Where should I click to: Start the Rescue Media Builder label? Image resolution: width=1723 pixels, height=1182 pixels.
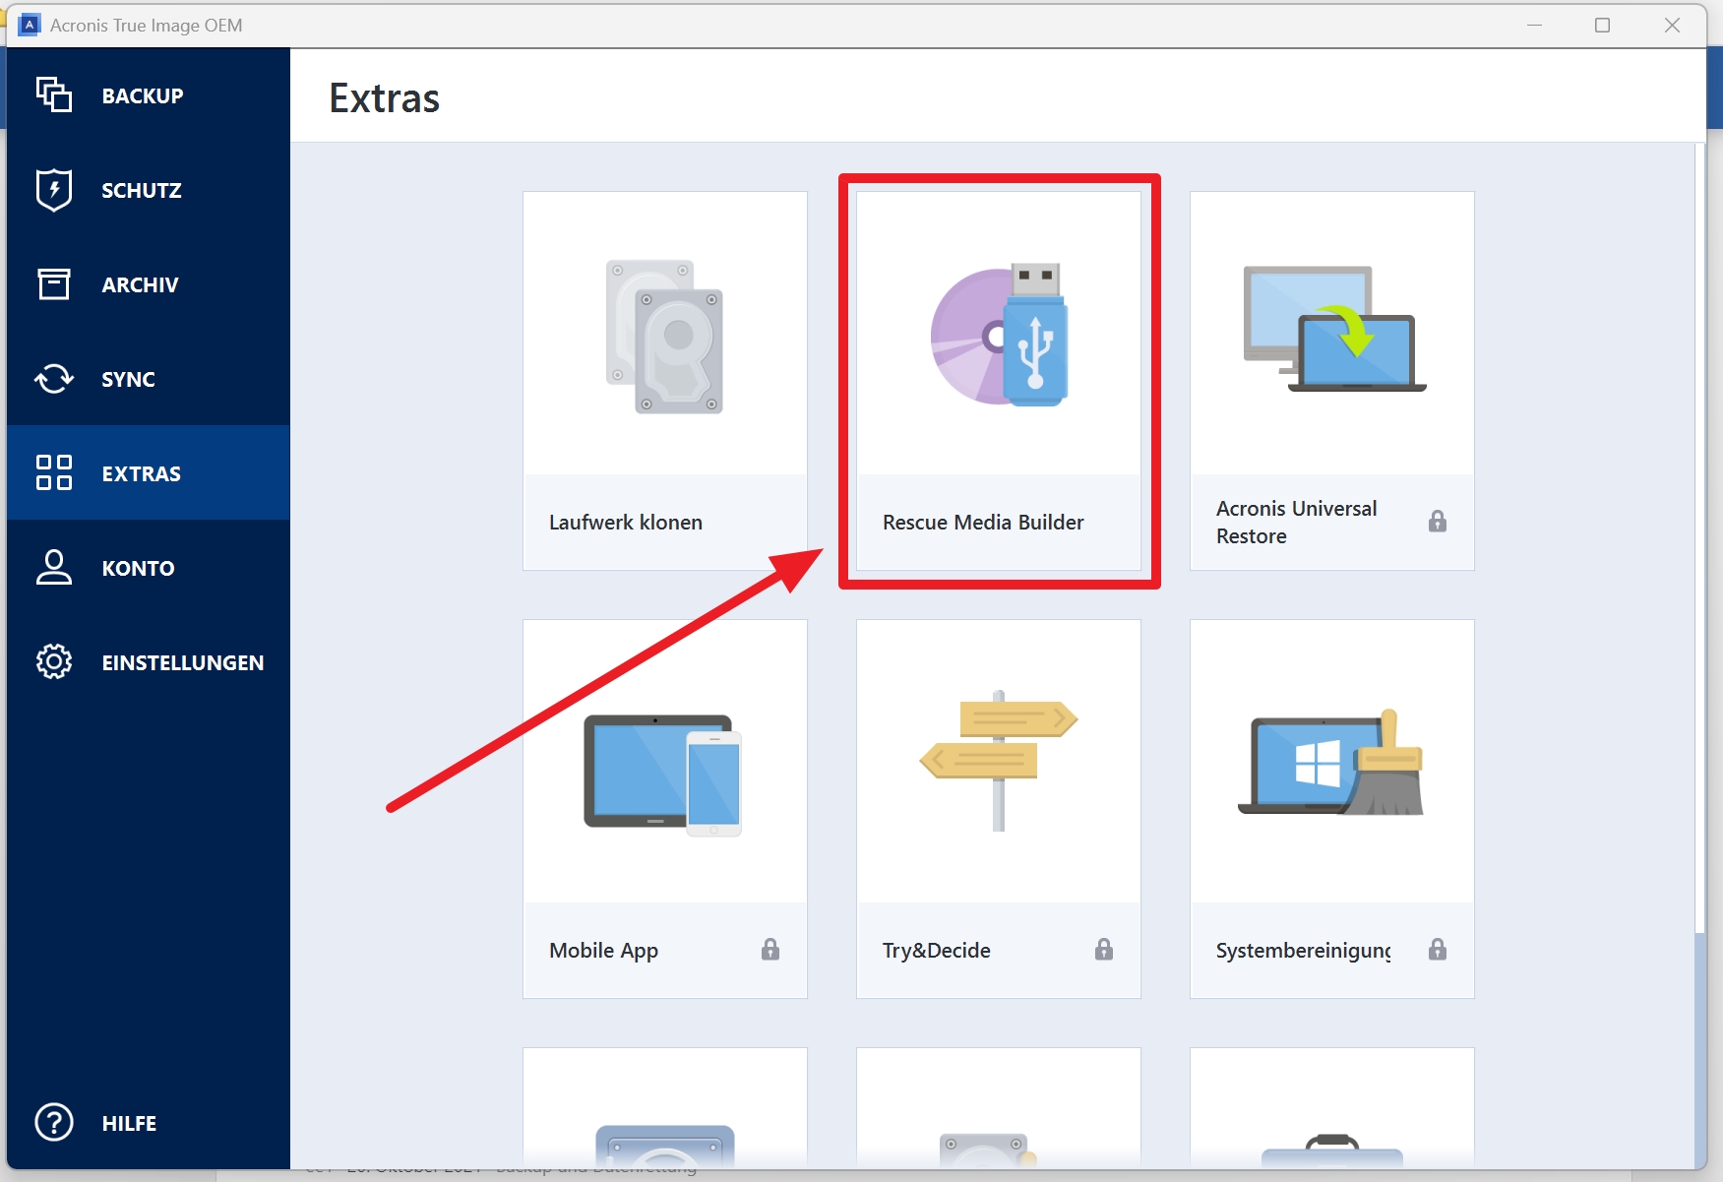(x=983, y=523)
